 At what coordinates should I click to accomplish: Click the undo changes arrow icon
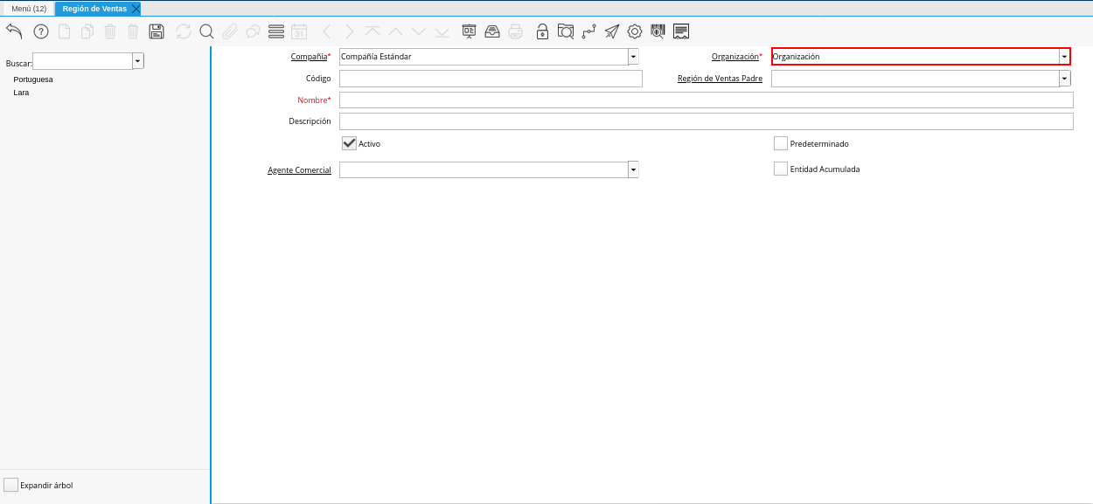(14, 31)
